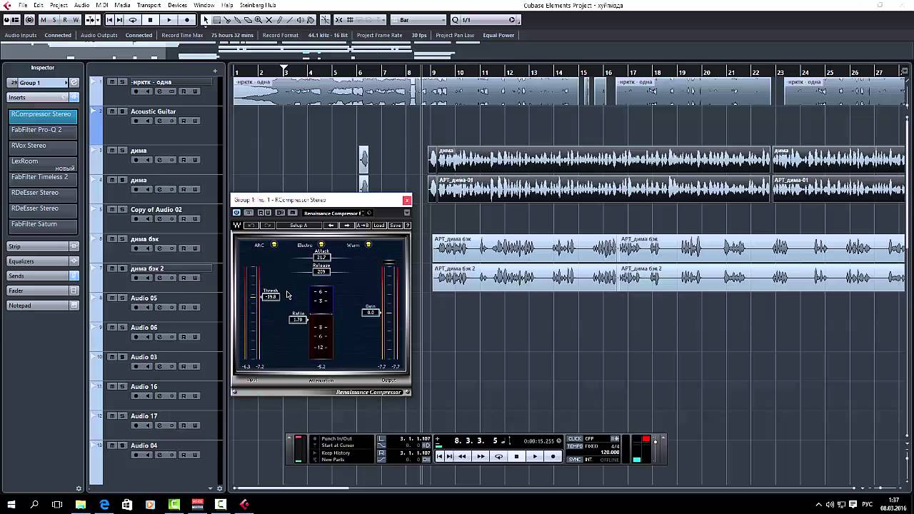Click the top toolbar Stop button
Screen dimensions: 914x514
tap(151, 20)
